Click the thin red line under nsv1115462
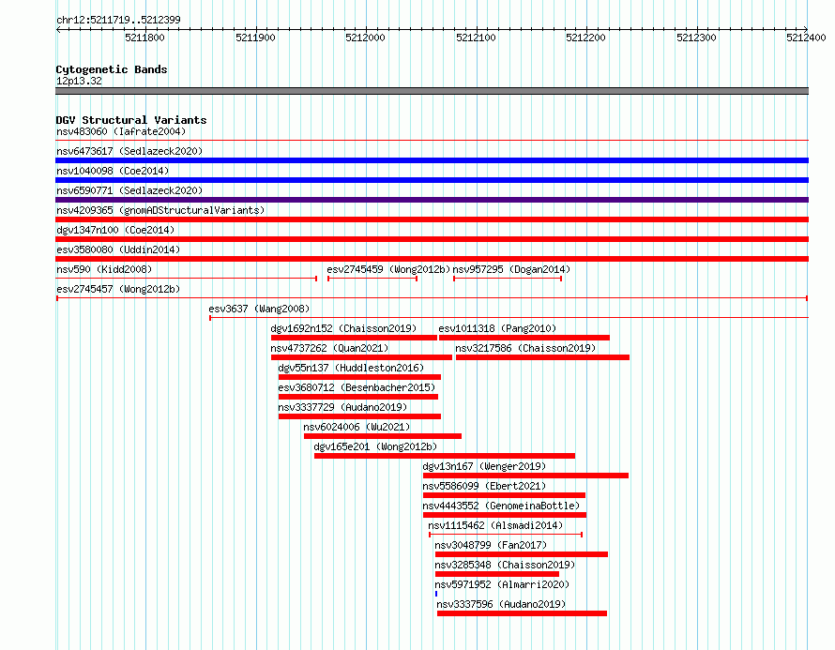Image resolution: width=835 pixels, height=650 pixels. [506, 534]
